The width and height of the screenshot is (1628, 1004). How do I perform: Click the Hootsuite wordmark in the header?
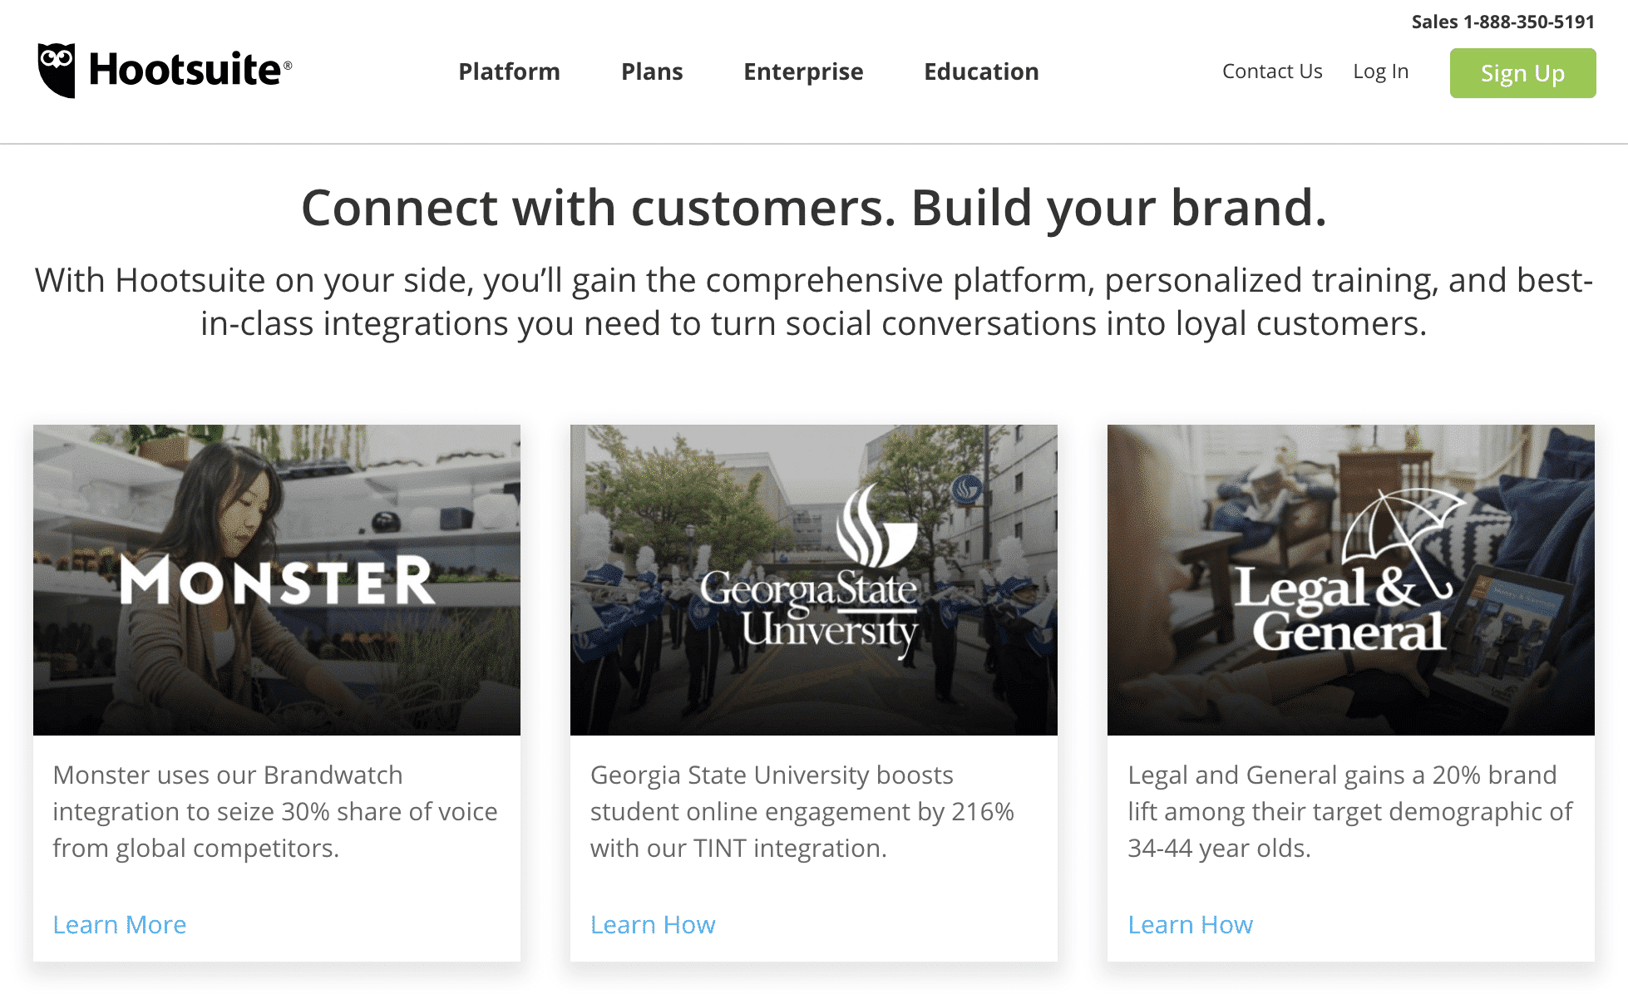click(190, 70)
